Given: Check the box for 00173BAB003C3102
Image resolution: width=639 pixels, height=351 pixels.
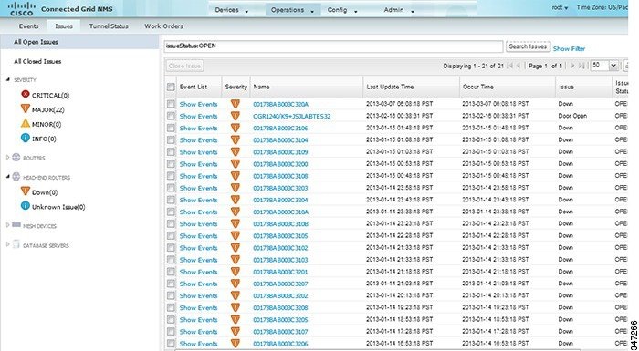Looking at the screenshot, I should coord(171,248).
